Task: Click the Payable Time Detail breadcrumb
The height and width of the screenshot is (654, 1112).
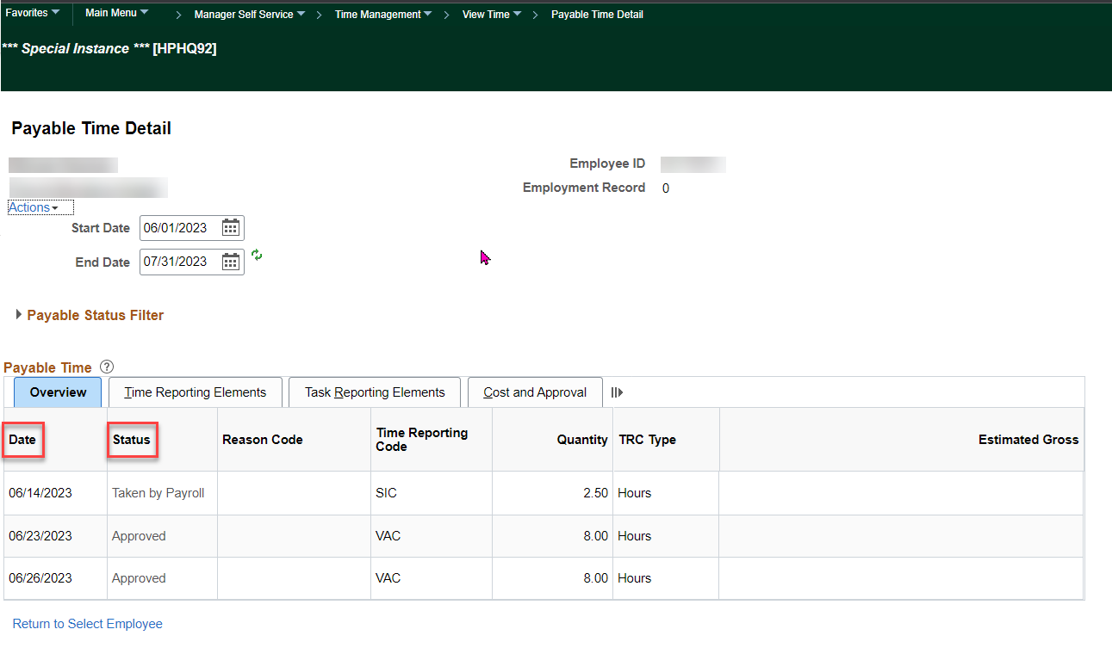Action: 597,15
